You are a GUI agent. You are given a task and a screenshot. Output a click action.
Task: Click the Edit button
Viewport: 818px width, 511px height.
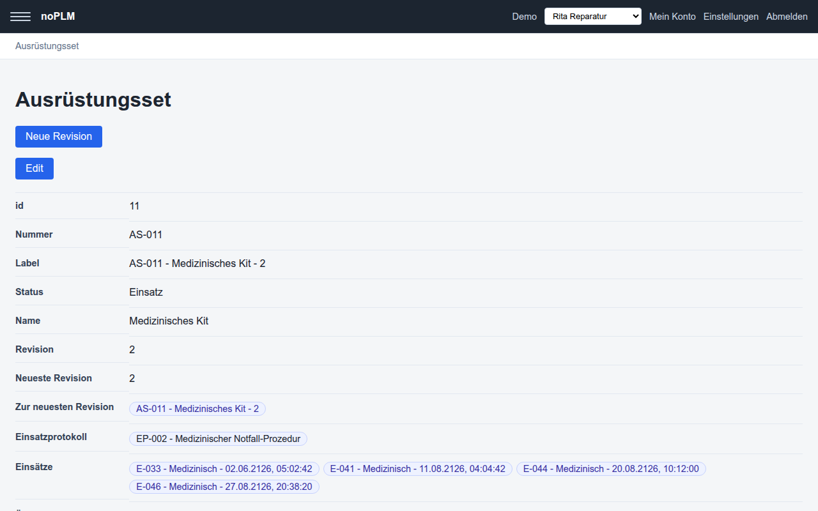click(35, 169)
